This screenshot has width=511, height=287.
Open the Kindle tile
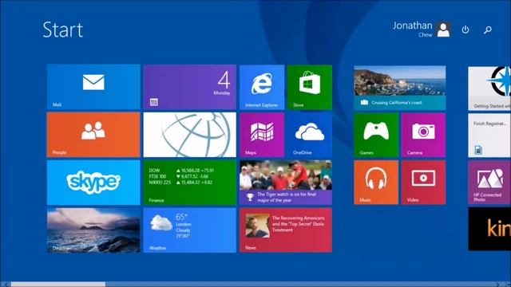489,229
